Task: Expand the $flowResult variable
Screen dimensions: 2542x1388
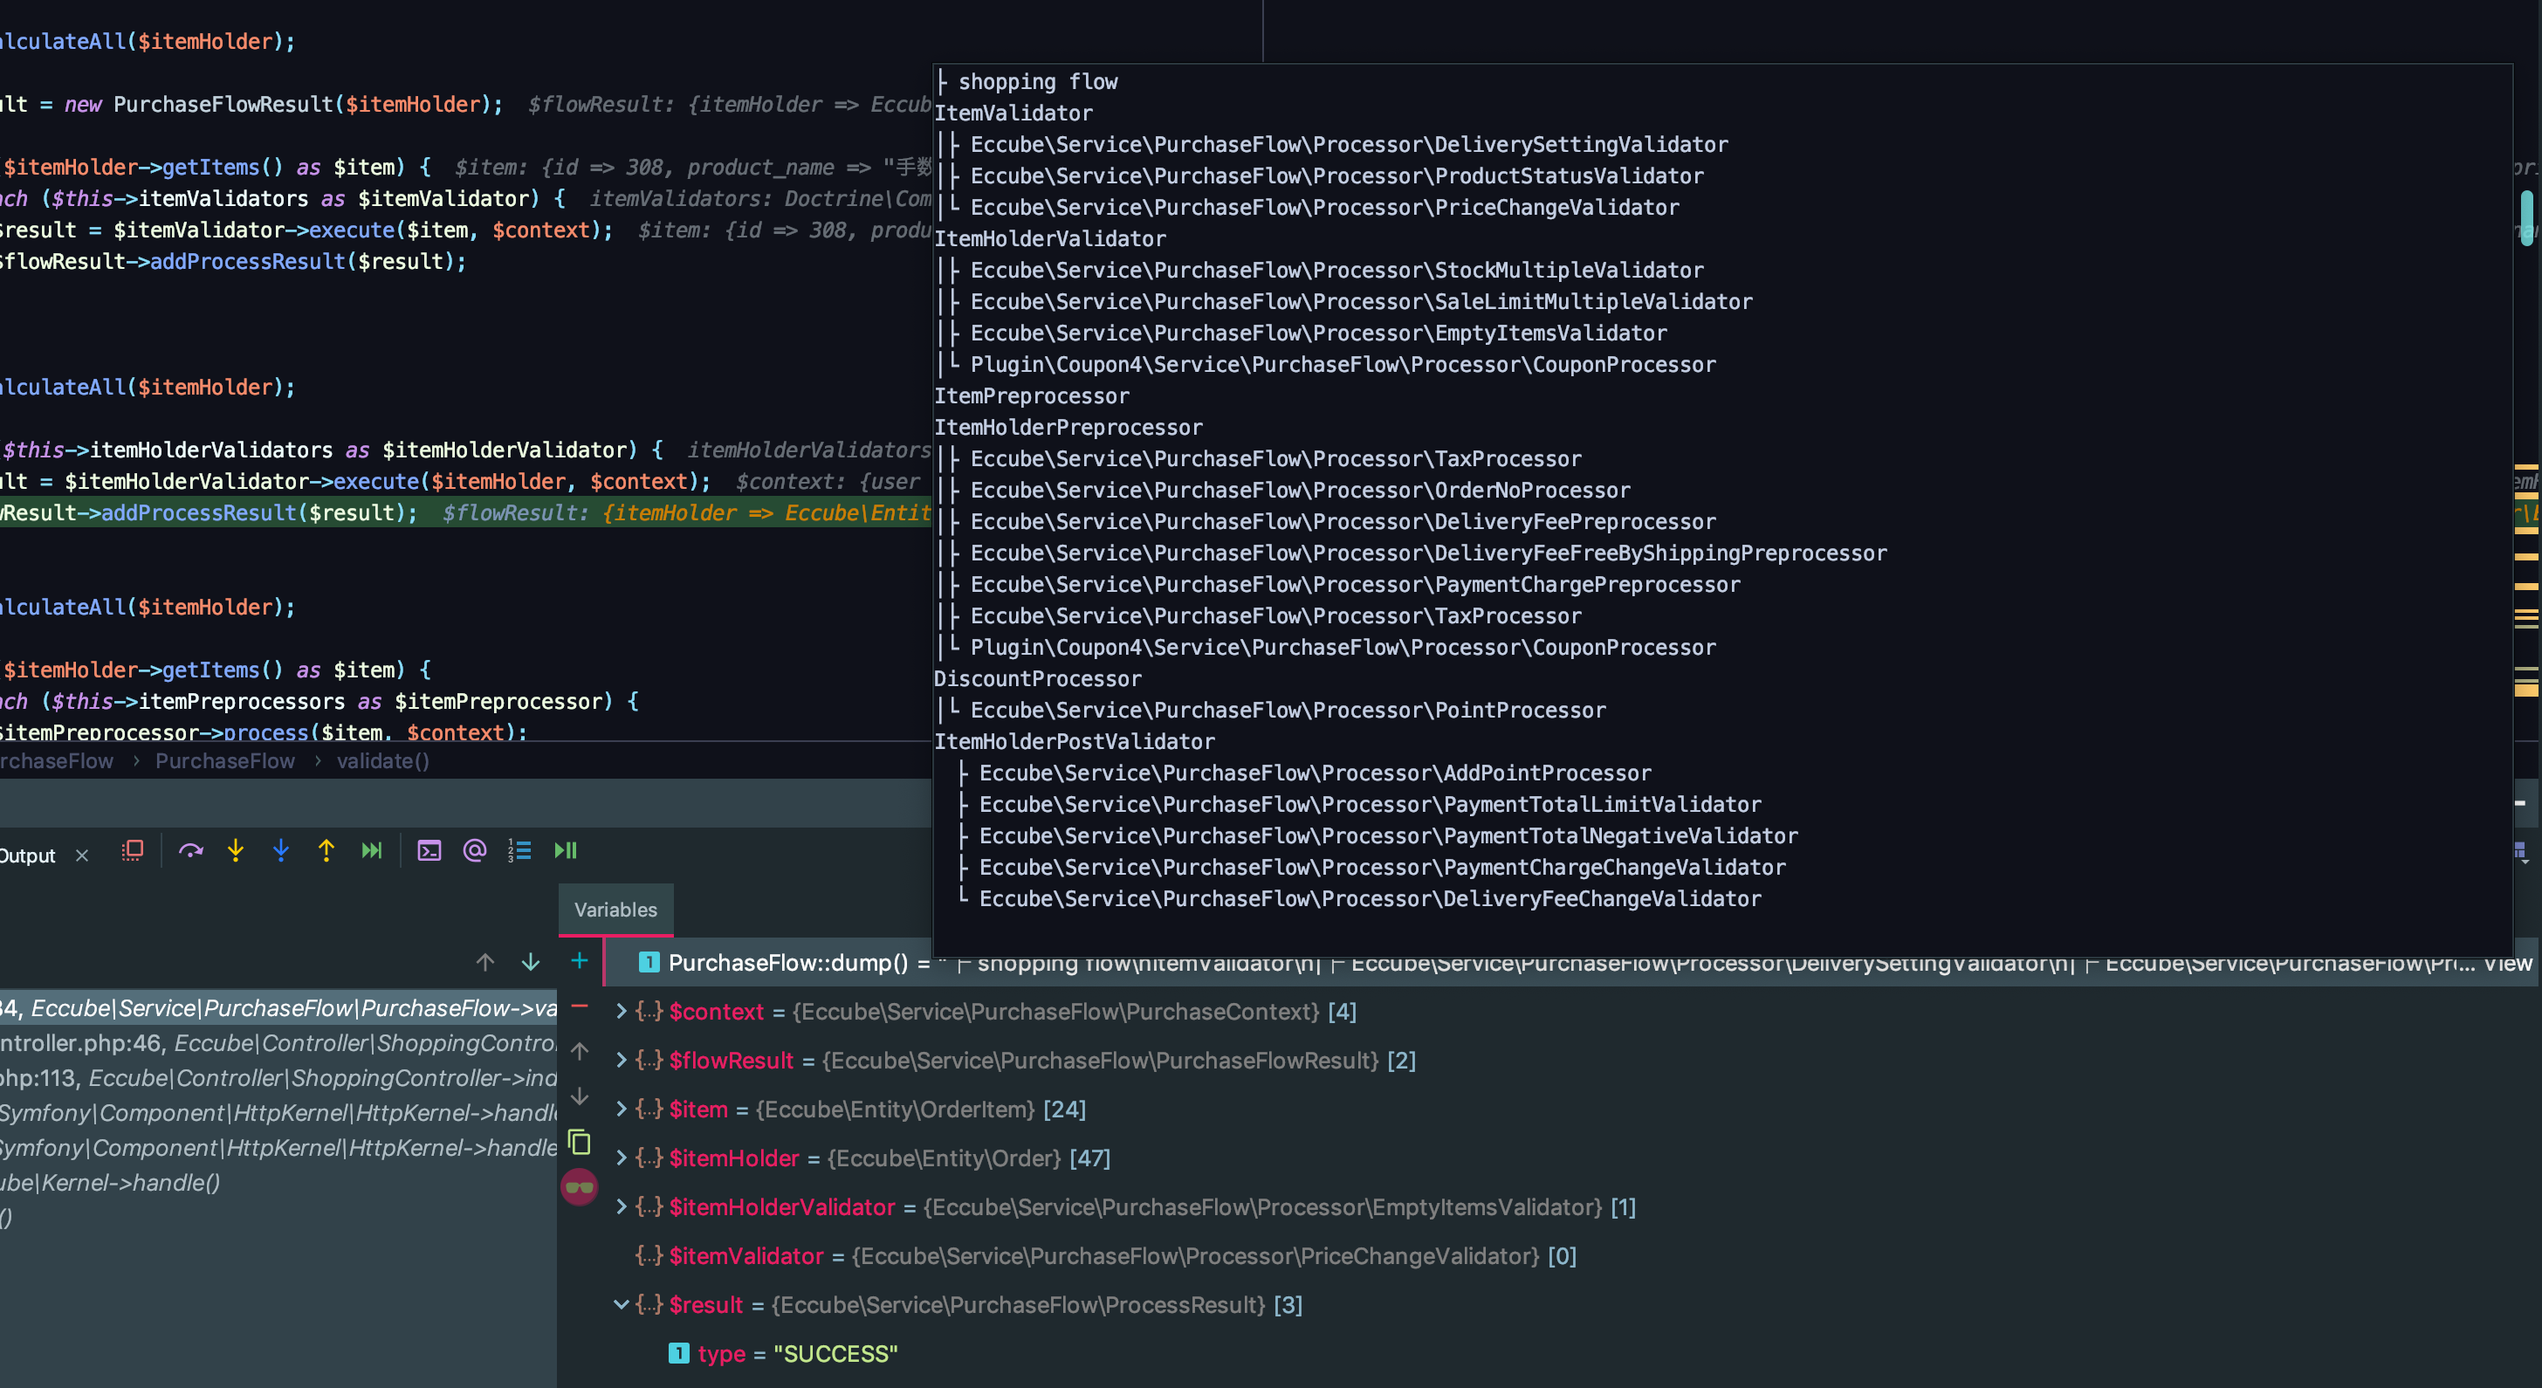Action: tap(622, 1061)
